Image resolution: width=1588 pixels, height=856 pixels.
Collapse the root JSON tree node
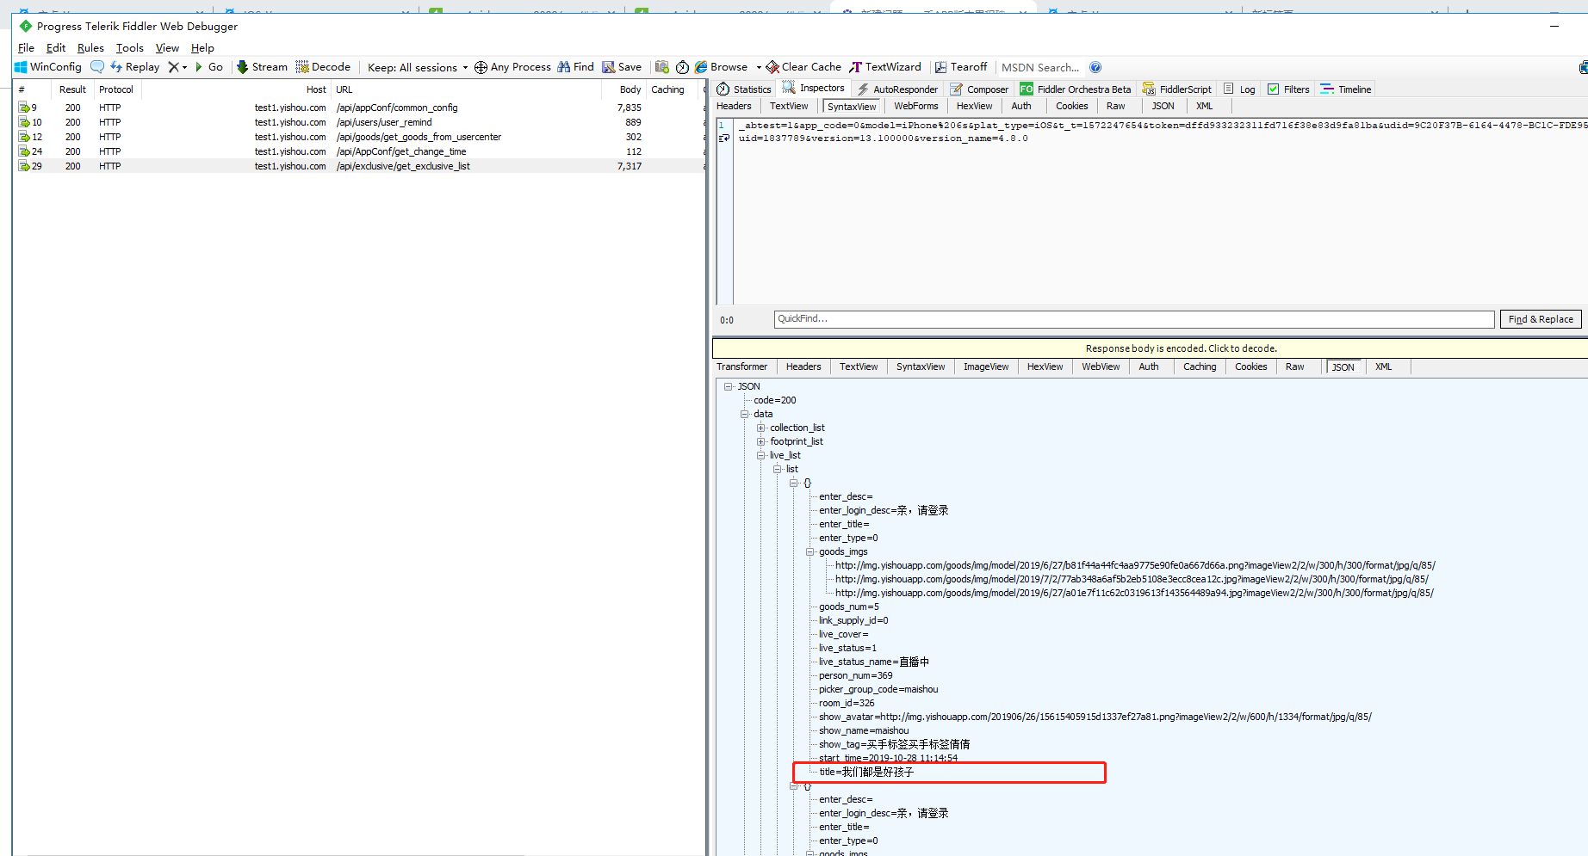click(x=729, y=386)
